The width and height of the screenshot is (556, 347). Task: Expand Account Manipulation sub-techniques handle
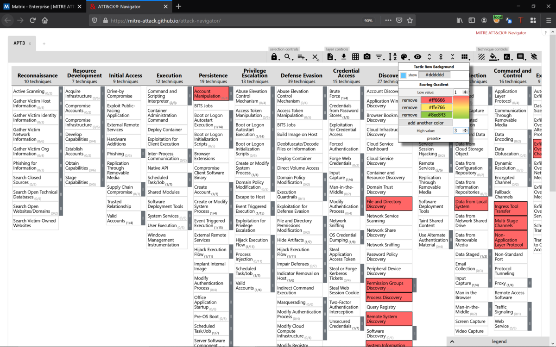coord(231,94)
